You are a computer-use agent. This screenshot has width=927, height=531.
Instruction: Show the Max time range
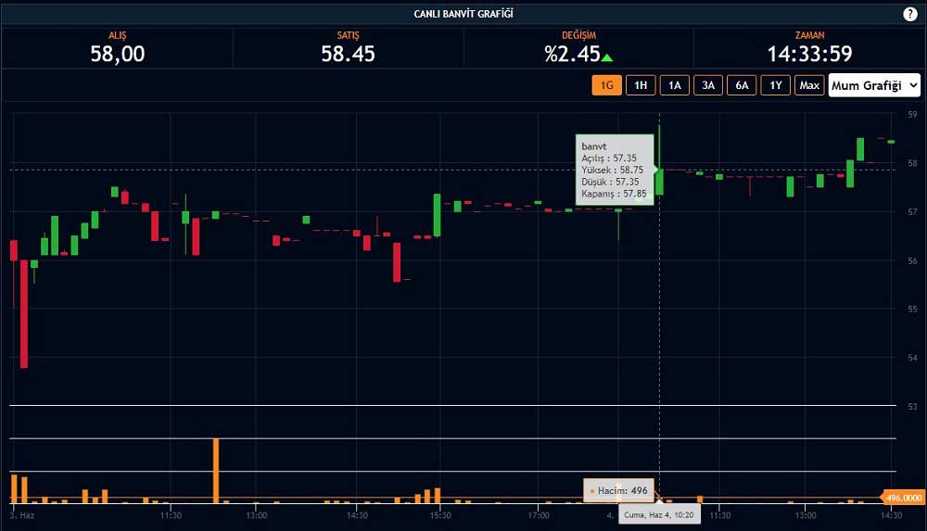click(x=808, y=85)
